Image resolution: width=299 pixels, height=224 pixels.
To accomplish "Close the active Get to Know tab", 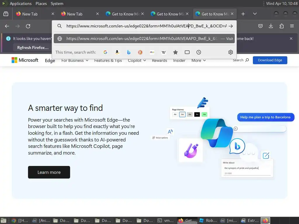I will click(x=232, y=14).
